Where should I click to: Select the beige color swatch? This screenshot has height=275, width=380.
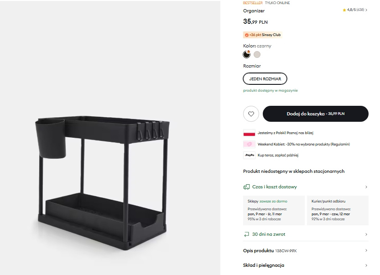(257, 55)
